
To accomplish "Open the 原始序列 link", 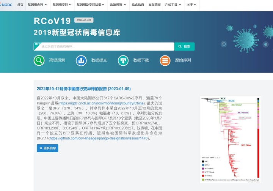I will pyautogui.click(x=183, y=60).
